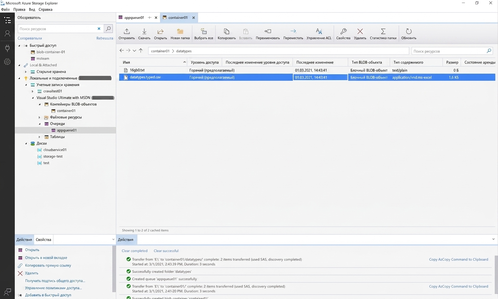This screenshot has height=299, width=498.
Task: Switch to the Свойства tab in lower left
Action: (43, 240)
